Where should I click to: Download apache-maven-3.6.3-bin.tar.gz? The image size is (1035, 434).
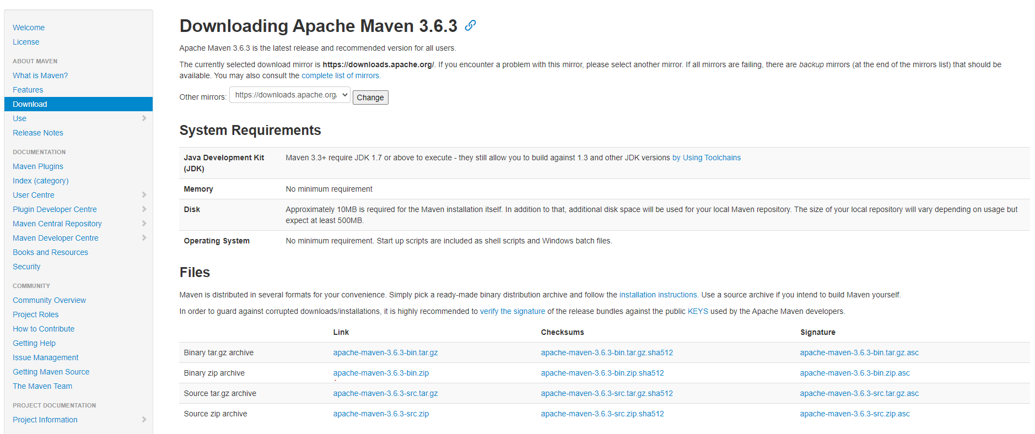click(x=385, y=352)
